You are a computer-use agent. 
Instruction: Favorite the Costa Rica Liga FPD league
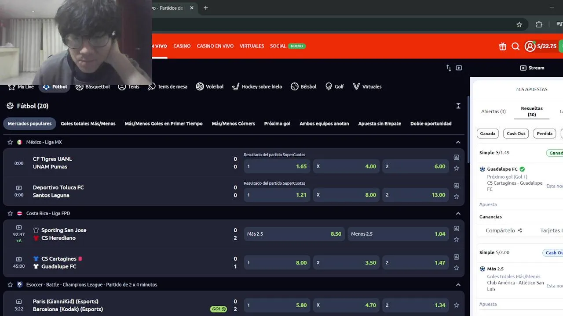pos(10,213)
